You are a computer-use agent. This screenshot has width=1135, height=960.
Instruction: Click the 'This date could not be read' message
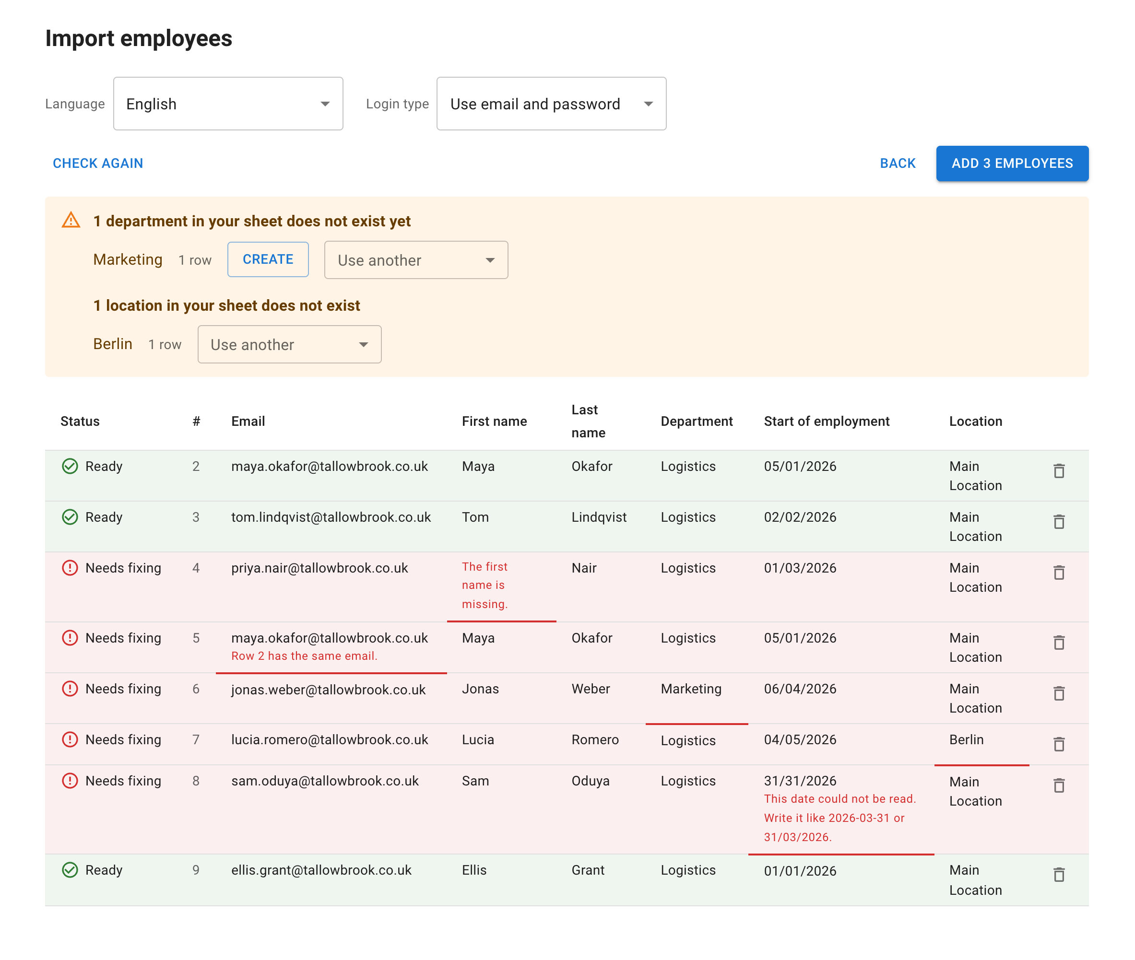(x=839, y=818)
